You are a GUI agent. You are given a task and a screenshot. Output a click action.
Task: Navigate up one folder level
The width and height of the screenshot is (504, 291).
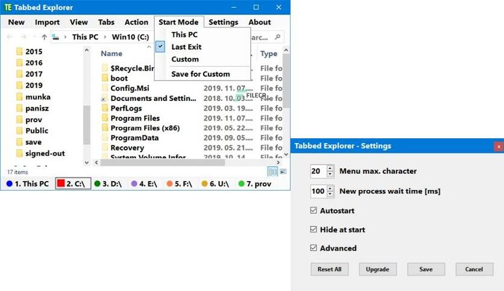click(x=44, y=37)
